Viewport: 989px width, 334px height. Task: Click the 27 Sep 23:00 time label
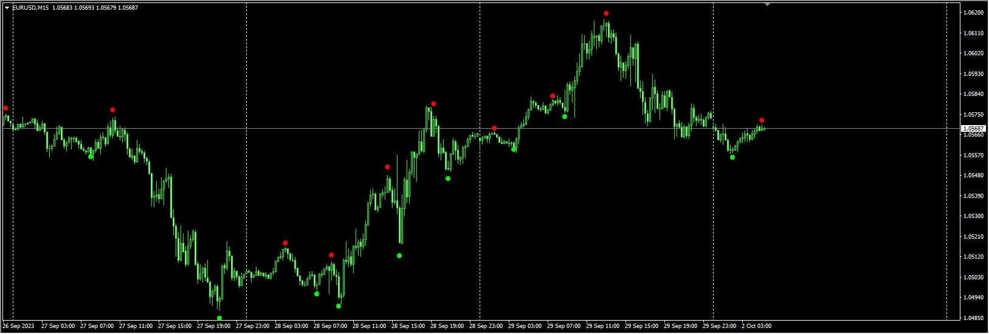pos(252,327)
